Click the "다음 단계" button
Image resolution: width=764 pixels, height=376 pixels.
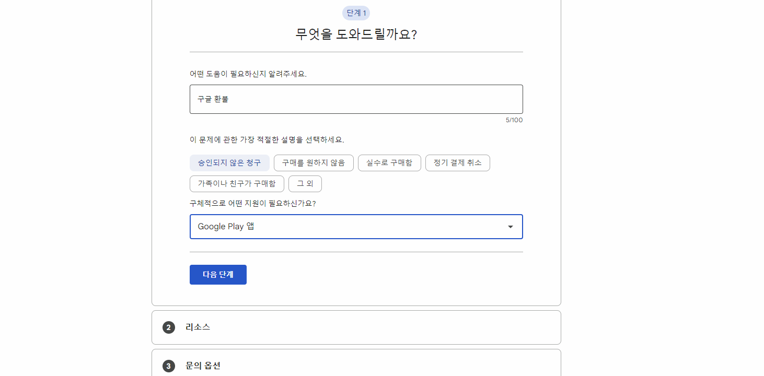218,274
